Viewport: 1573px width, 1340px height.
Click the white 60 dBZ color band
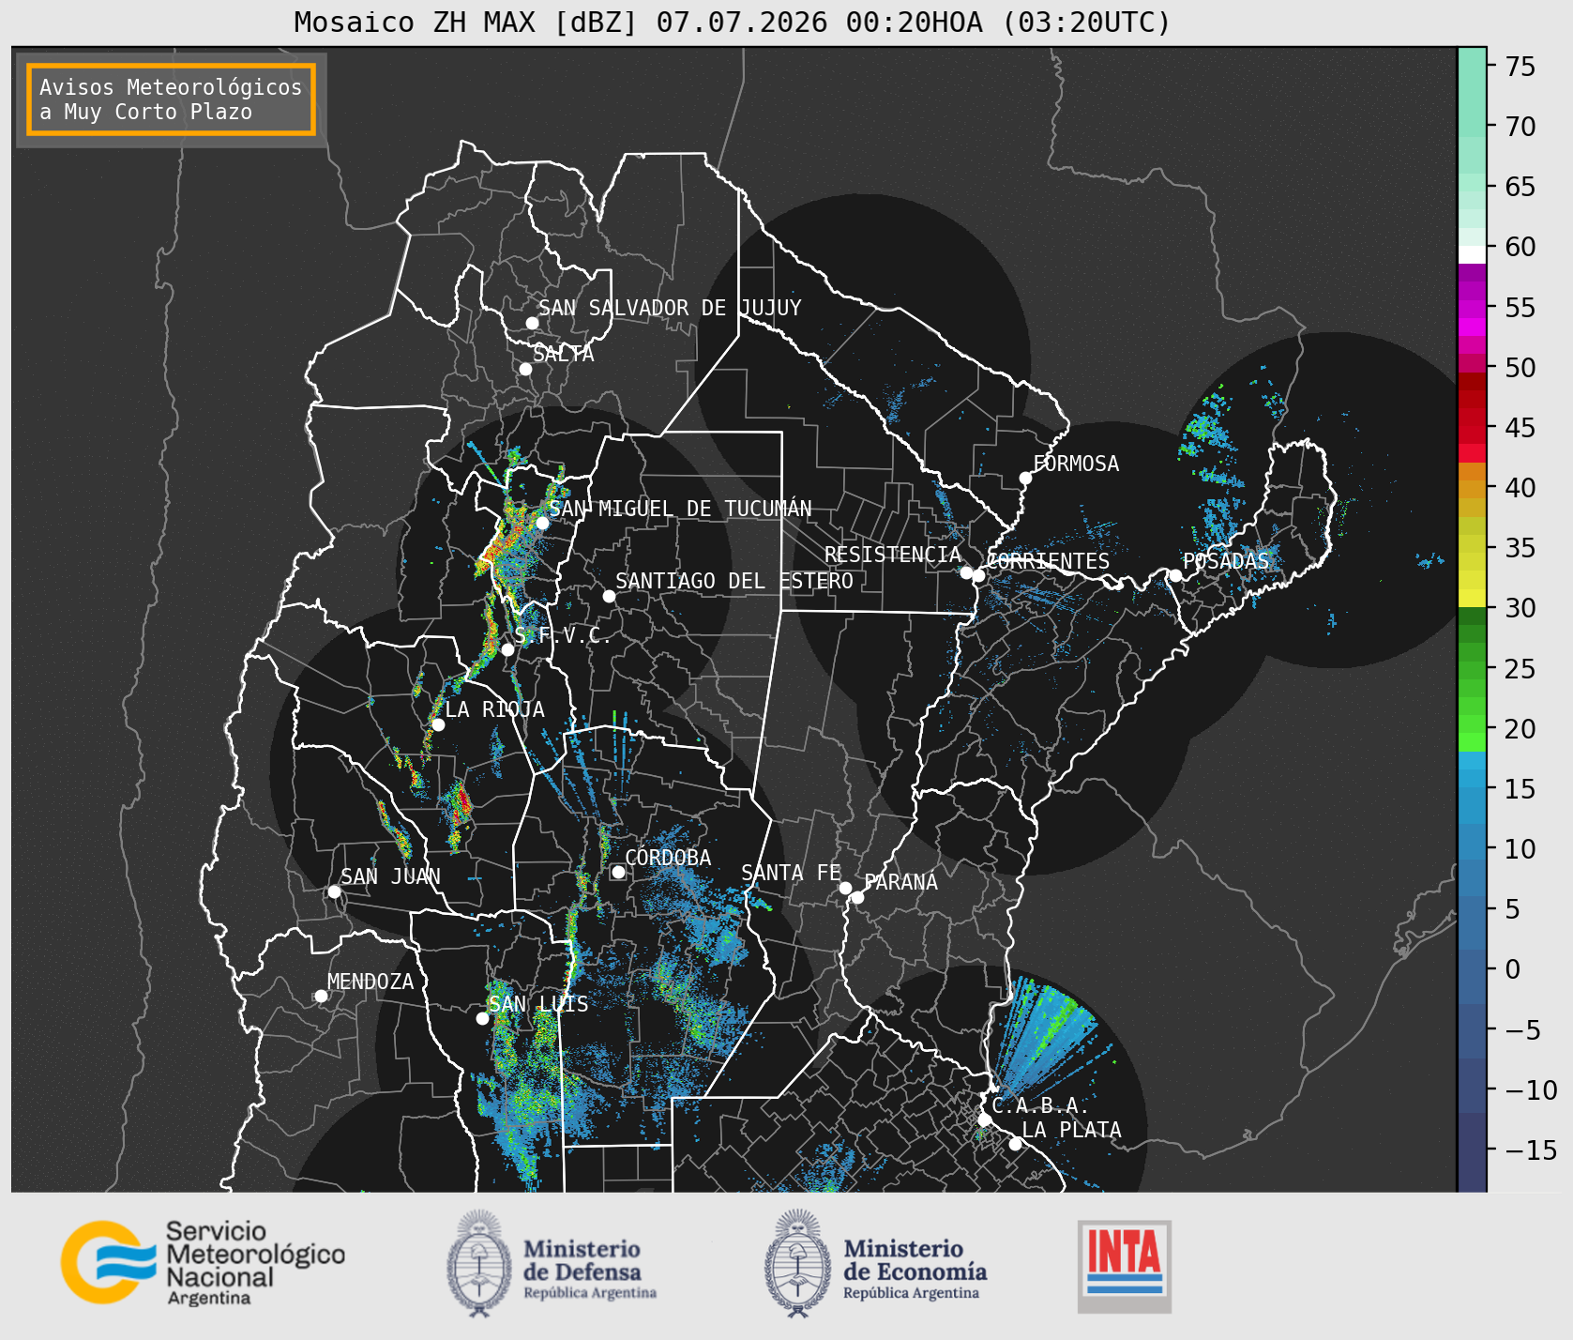click(x=1472, y=254)
